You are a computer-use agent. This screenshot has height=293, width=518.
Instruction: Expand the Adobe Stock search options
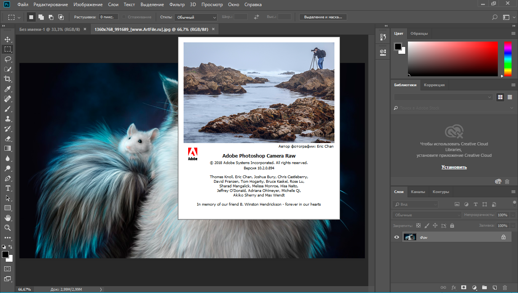click(512, 108)
